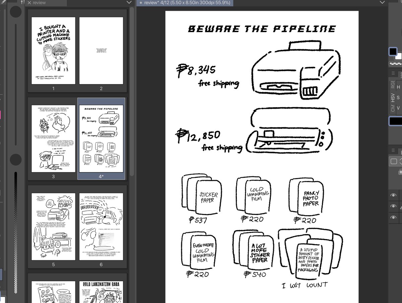The width and height of the screenshot is (402, 303).
Task: Open the page manager panel dropdown chevron
Action: 129,2
